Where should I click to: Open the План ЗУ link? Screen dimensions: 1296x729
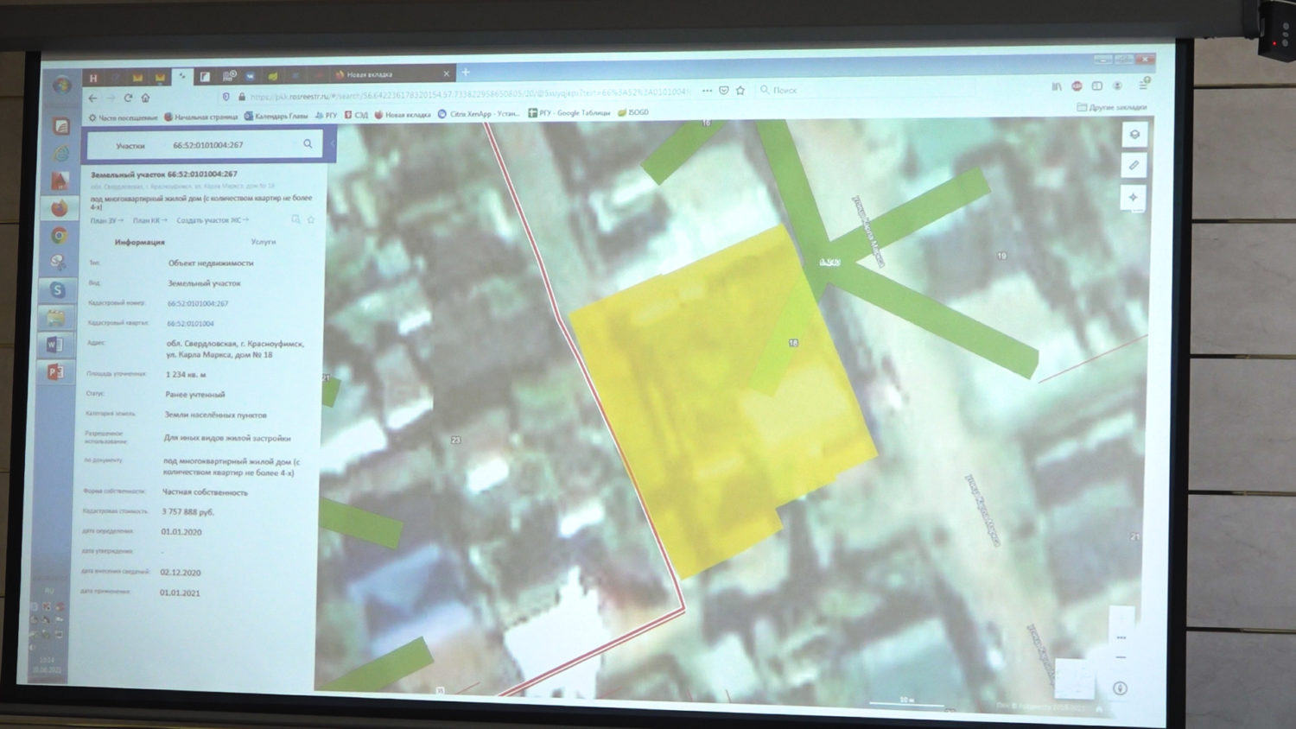tap(106, 221)
